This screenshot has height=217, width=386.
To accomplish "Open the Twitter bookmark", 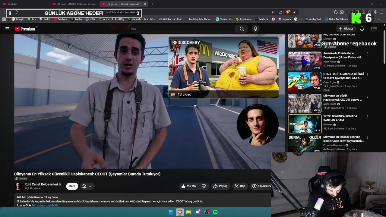I will 77,19.
